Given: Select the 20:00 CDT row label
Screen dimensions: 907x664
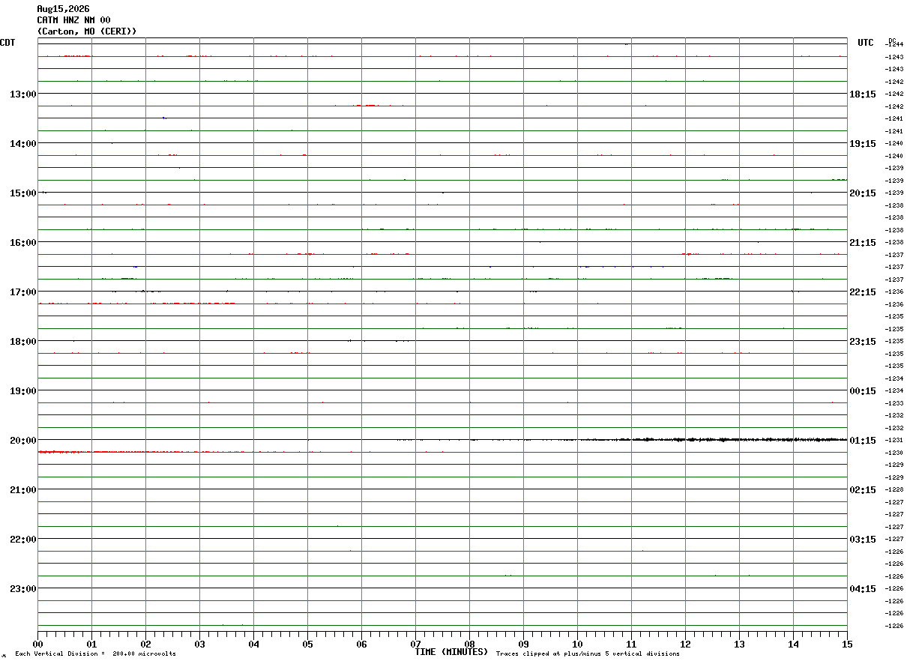Looking at the screenshot, I should (x=22, y=440).
